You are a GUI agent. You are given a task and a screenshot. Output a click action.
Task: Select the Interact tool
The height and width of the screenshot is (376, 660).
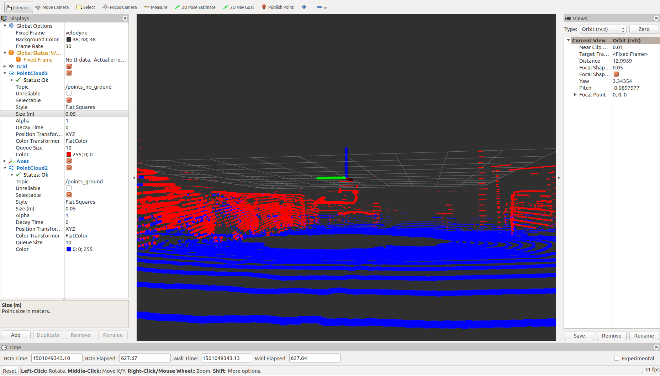[18, 7]
